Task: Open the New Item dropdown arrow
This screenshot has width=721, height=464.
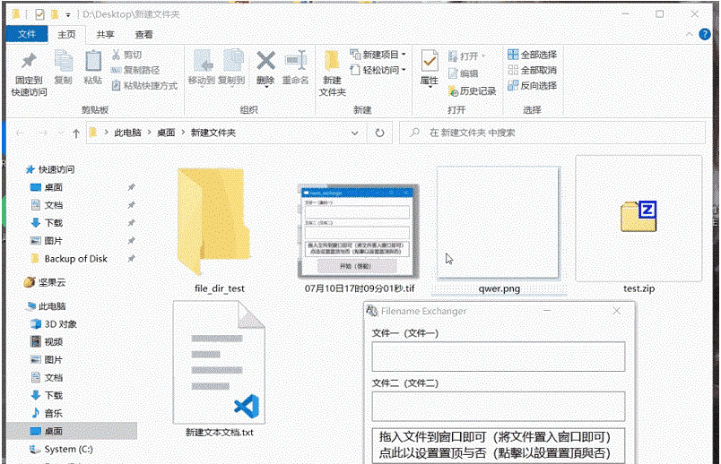Action: coord(404,55)
